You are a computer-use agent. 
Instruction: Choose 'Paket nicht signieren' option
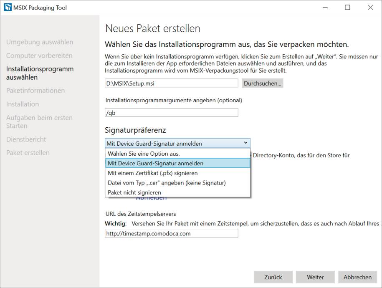[x=177, y=192]
